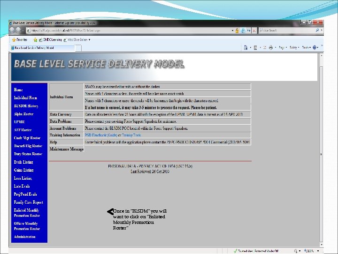Viewport: 338px width, 254px height.
Task: Click in the Live Search box
Action: [287, 31]
